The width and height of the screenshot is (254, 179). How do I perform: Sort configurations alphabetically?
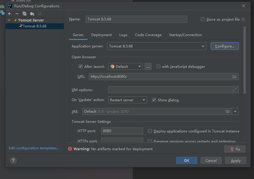(40, 14)
